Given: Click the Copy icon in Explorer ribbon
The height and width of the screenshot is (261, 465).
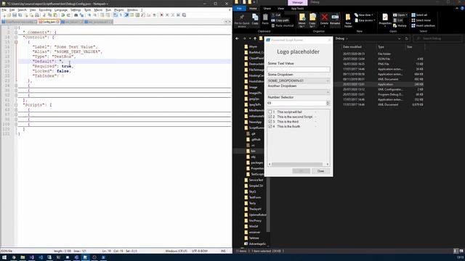Looking at the screenshot, I should (x=255, y=20).
